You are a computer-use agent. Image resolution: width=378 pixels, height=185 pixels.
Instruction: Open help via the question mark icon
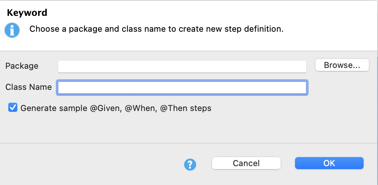(190, 164)
